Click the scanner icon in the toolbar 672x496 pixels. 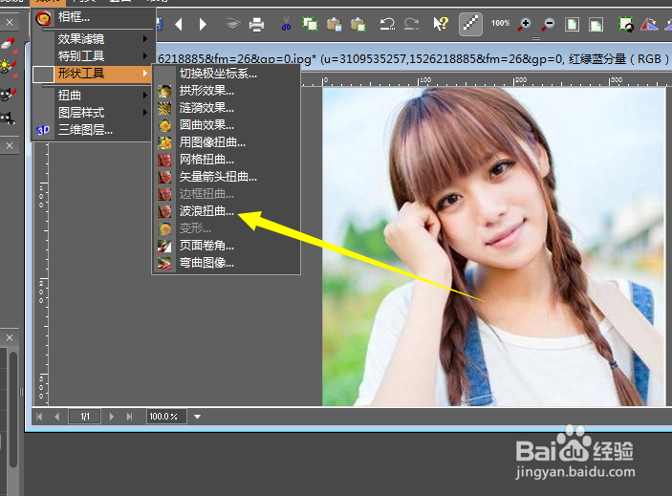click(x=232, y=24)
